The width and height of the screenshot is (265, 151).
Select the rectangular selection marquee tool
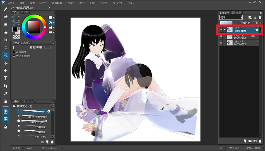(x=5, y=48)
